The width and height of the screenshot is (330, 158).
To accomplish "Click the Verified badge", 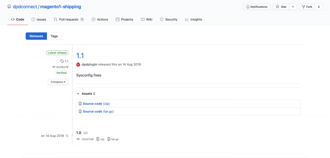I will (x=61, y=73).
